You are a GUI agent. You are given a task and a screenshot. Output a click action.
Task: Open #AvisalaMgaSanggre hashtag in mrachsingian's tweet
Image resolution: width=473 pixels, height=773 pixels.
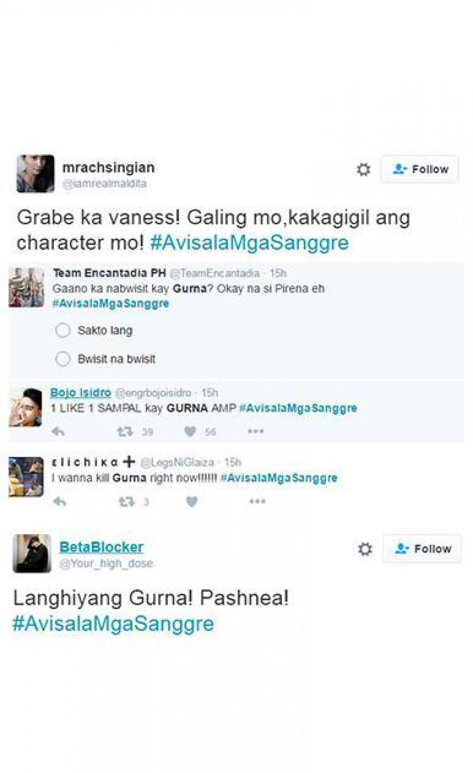click(249, 243)
